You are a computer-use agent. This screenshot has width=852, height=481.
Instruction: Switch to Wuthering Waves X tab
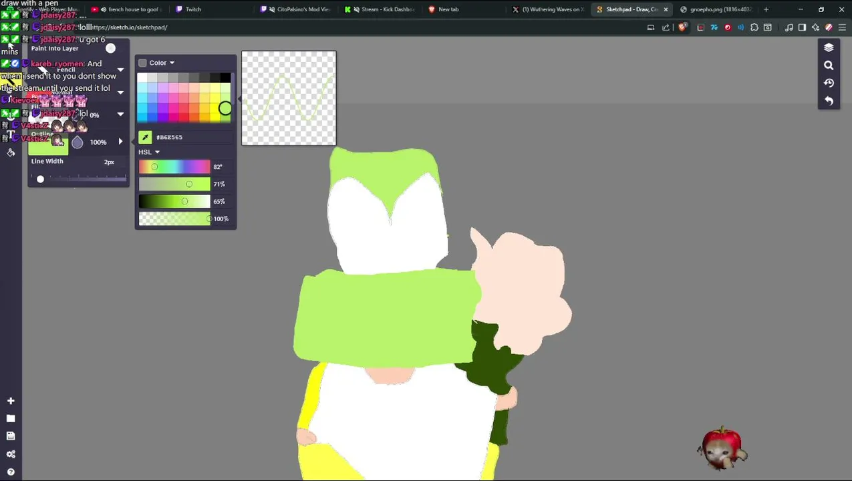click(x=547, y=9)
